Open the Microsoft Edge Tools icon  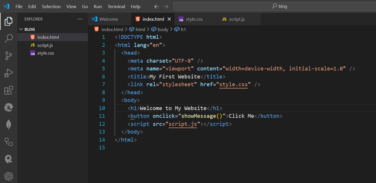coord(9,108)
